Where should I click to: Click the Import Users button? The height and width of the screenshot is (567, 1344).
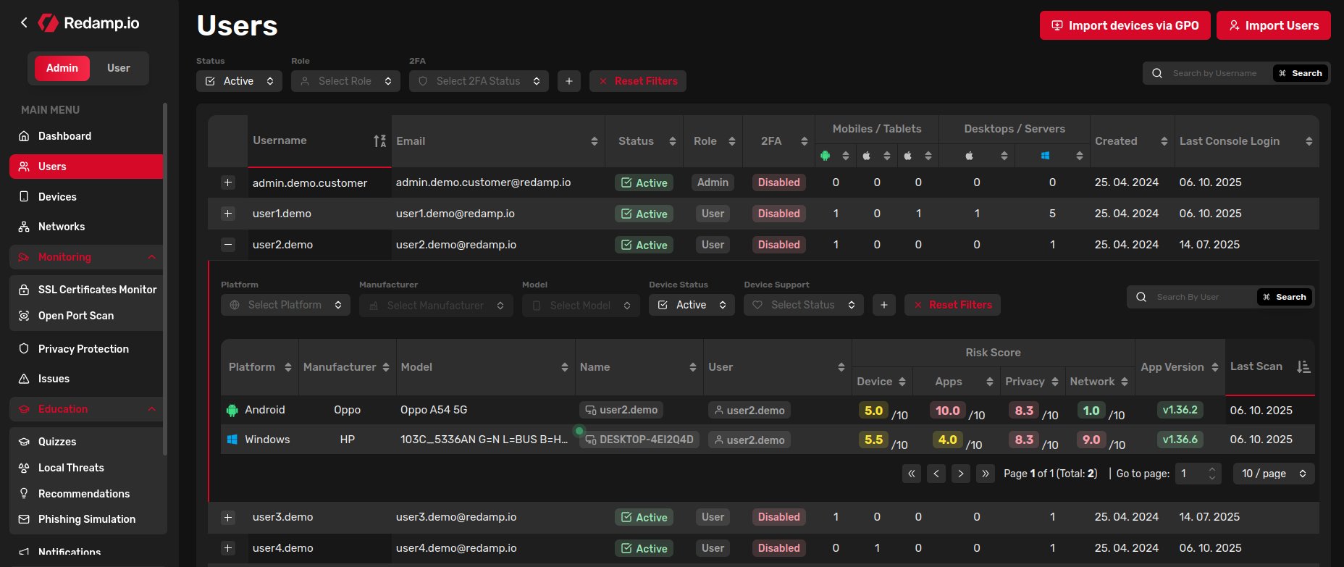(1274, 25)
